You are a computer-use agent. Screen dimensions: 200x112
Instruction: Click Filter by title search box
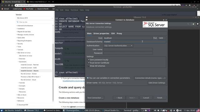click(x=35, y=22)
